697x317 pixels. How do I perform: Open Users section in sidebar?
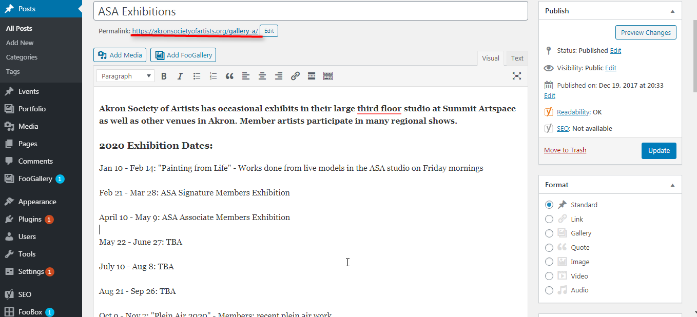pyautogui.click(x=41, y=236)
